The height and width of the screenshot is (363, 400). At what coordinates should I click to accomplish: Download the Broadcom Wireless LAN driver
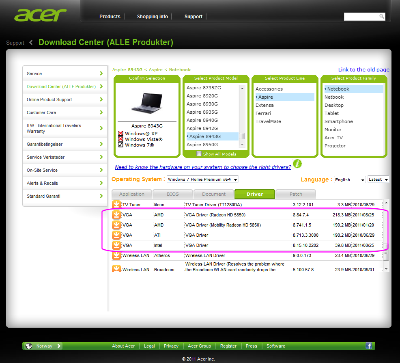116,268
